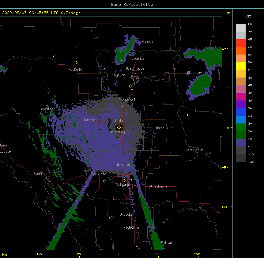This screenshot has height=258, width=264.
Task: Click the Calgary city label
Action: pos(122,185)
